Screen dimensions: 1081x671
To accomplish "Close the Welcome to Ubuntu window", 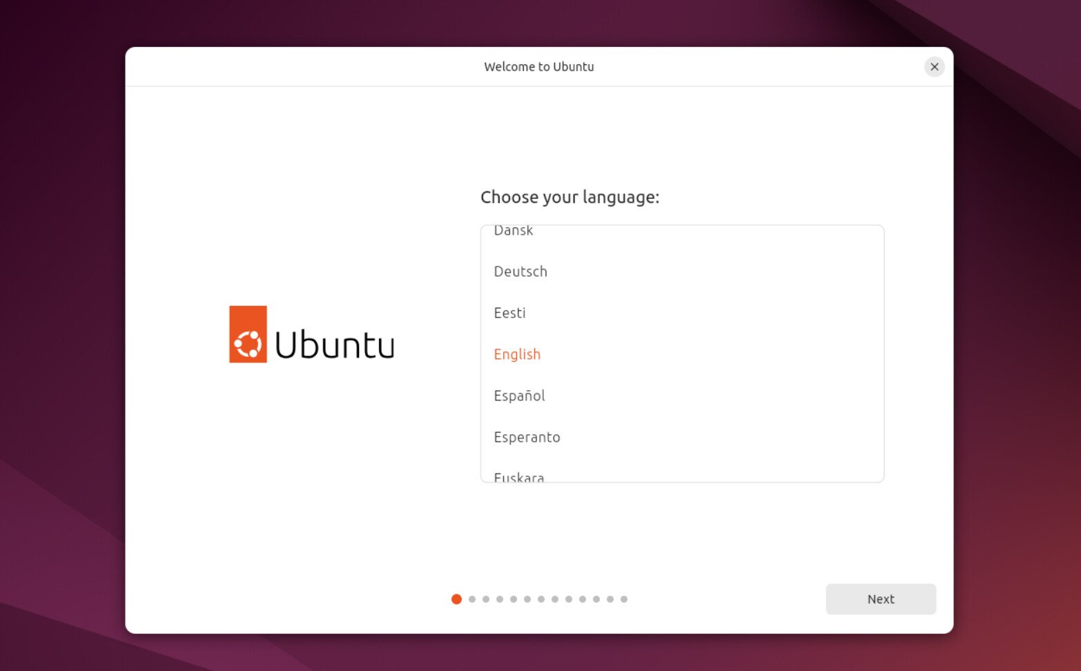I will click(x=935, y=66).
